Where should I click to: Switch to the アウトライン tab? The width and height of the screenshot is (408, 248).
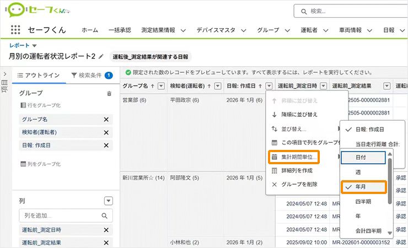point(39,76)
